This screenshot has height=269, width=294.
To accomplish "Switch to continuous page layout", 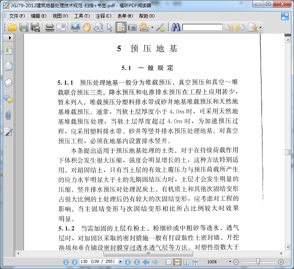I will click(177, 262).
